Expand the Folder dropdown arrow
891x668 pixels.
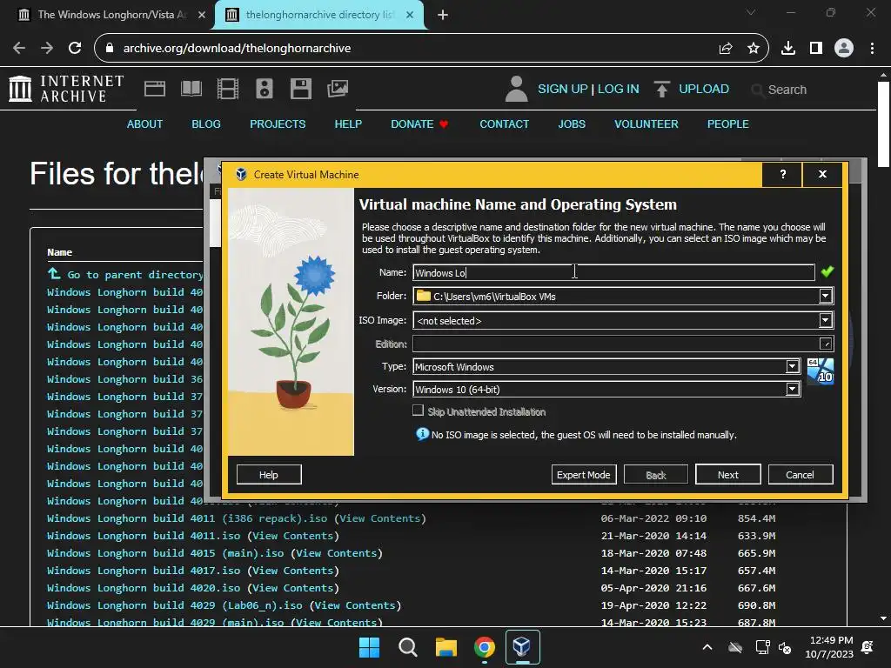(825, 296)
